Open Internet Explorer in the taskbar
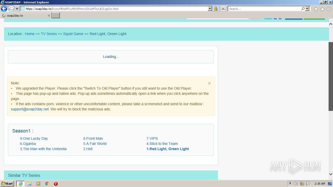 point(21,184)
